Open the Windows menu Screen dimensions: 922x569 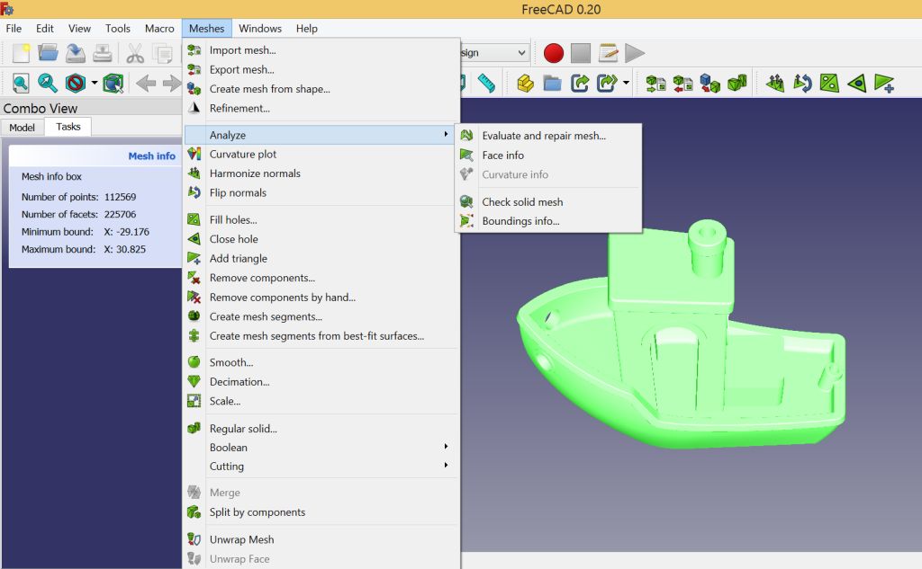259,29
